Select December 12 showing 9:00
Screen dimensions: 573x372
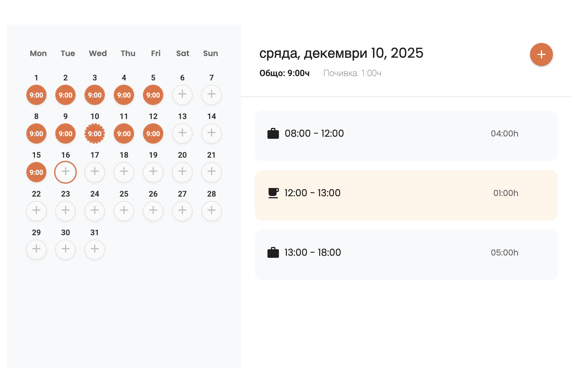pyautogui.click(x=153, y=133)
